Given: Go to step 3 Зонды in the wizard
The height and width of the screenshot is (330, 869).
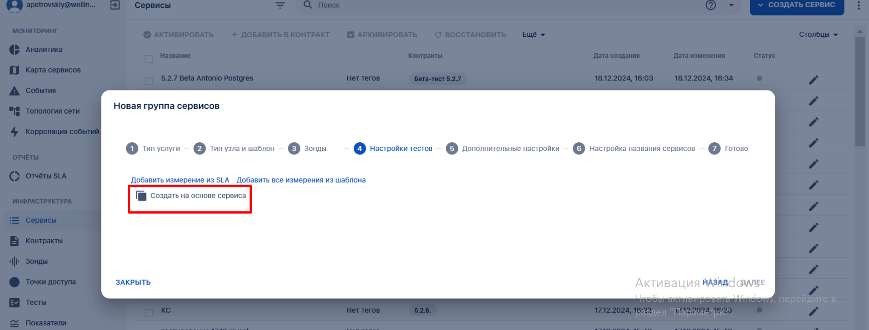Looking at the screenshot, I should coord(307,149).
